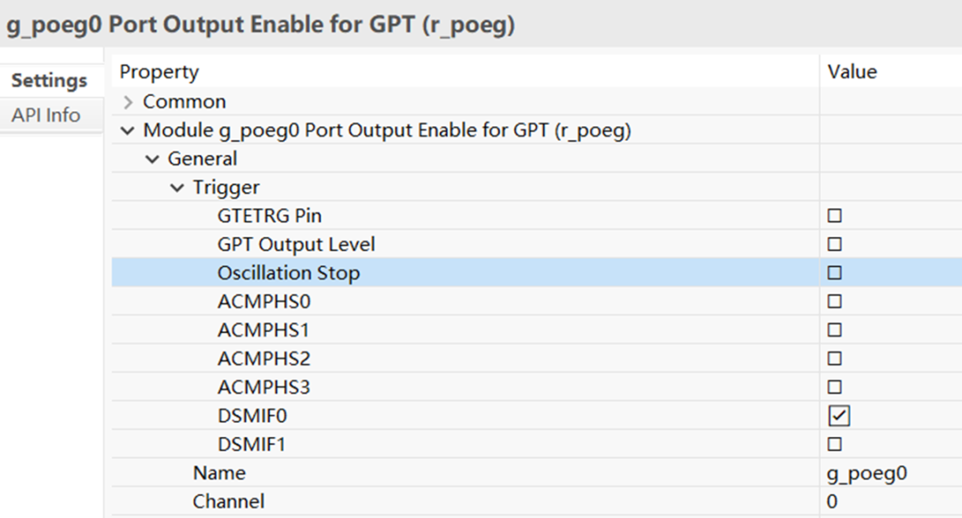
Task: Select the Value column header
Action: click(x=852, y=72)
